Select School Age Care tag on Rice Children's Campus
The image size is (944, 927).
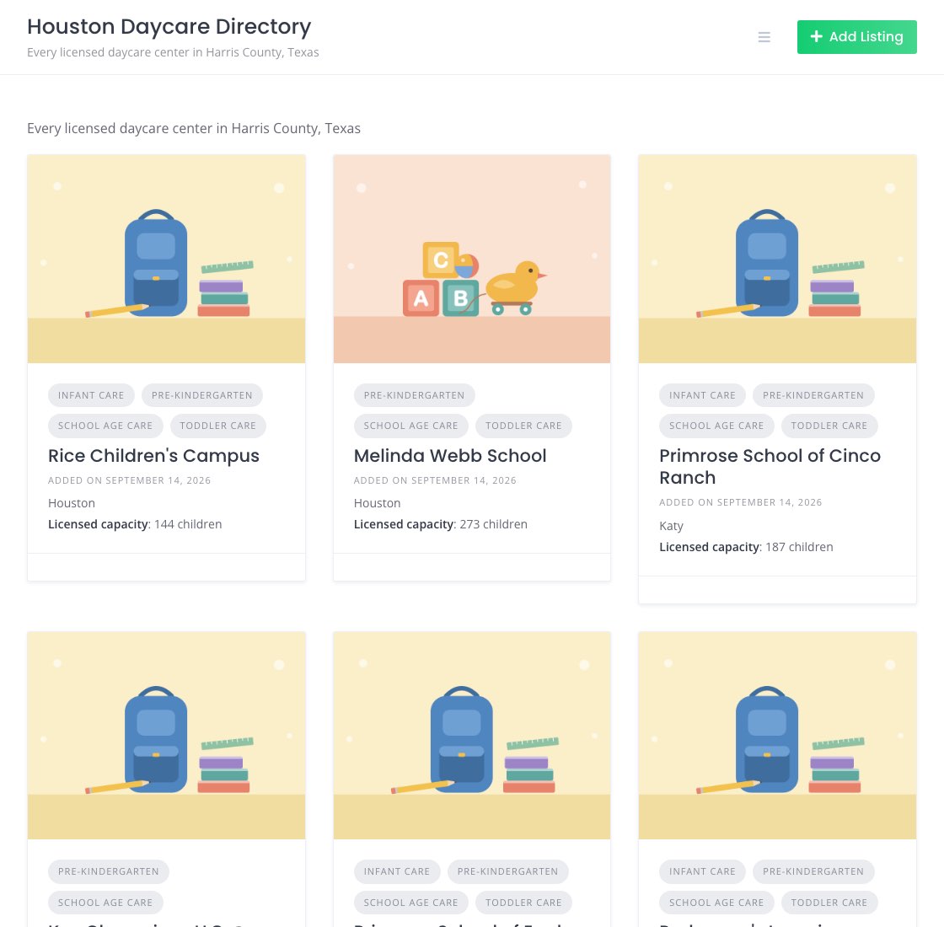point(105,426)
